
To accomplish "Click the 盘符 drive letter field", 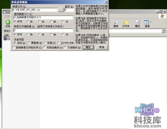I will (x=69, y=10).
